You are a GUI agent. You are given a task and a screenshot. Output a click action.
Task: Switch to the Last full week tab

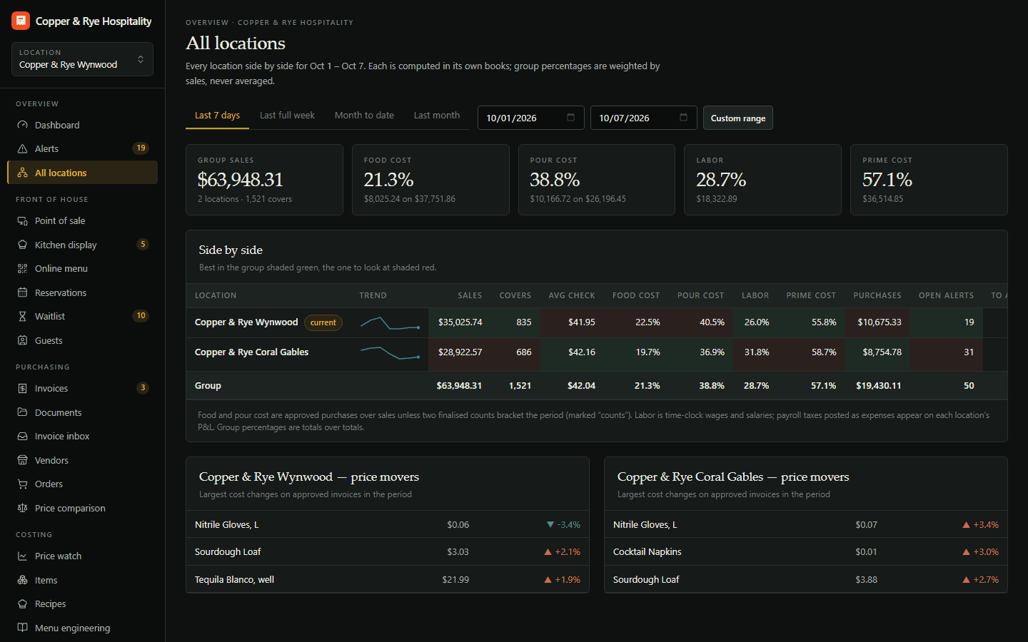point(287,116)
